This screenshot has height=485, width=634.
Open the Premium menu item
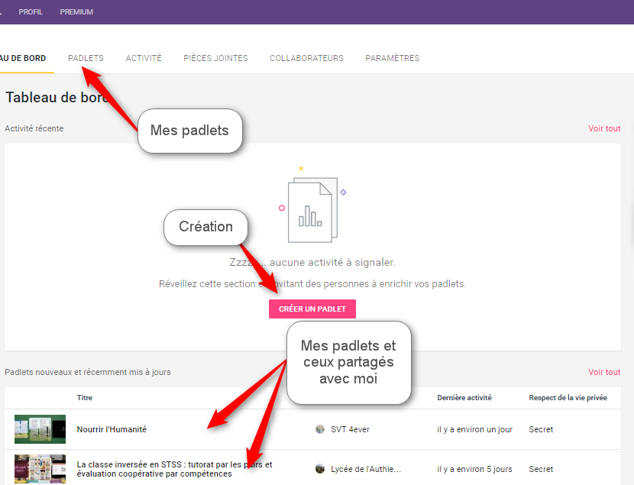point(76,12)
